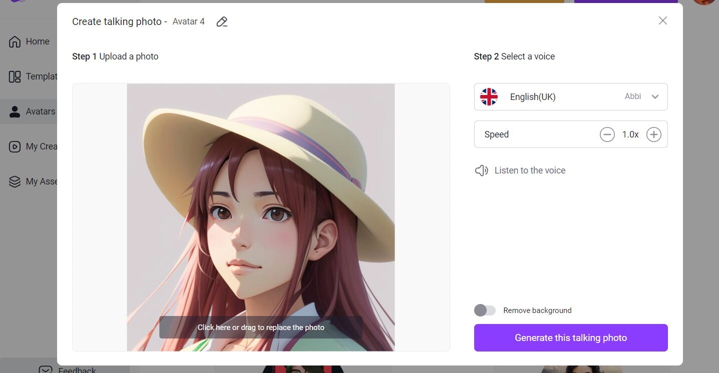Open the Templates icon in sidebar
The image size is (719, 373).
coord(15,76)
